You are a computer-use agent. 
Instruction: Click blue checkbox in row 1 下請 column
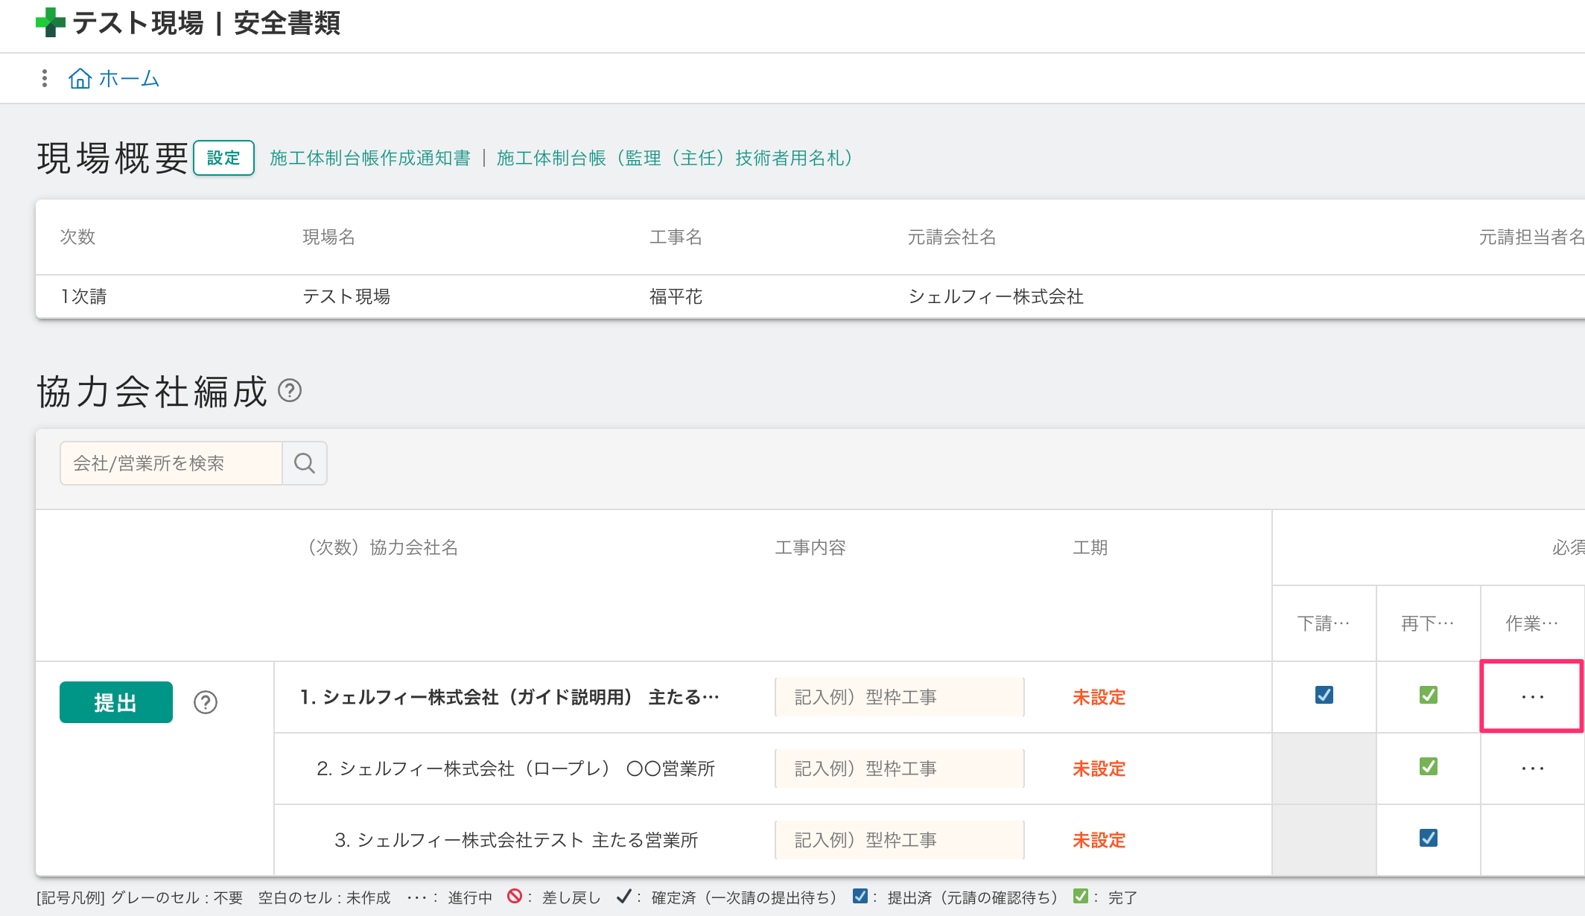coord(1324,695)
